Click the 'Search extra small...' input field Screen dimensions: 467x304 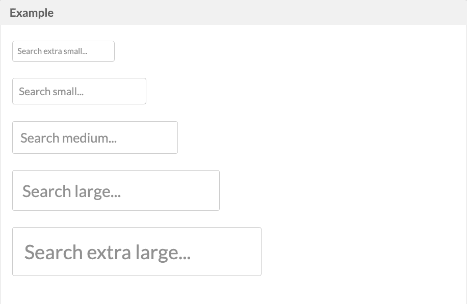tap(63, 51)
